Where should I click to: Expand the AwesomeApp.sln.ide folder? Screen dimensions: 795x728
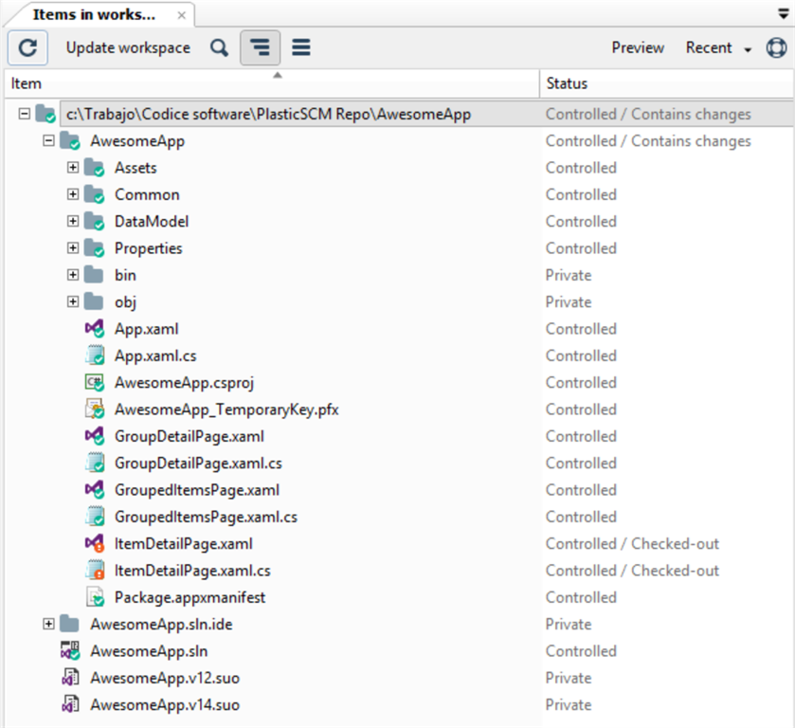(x=48, y=624)
